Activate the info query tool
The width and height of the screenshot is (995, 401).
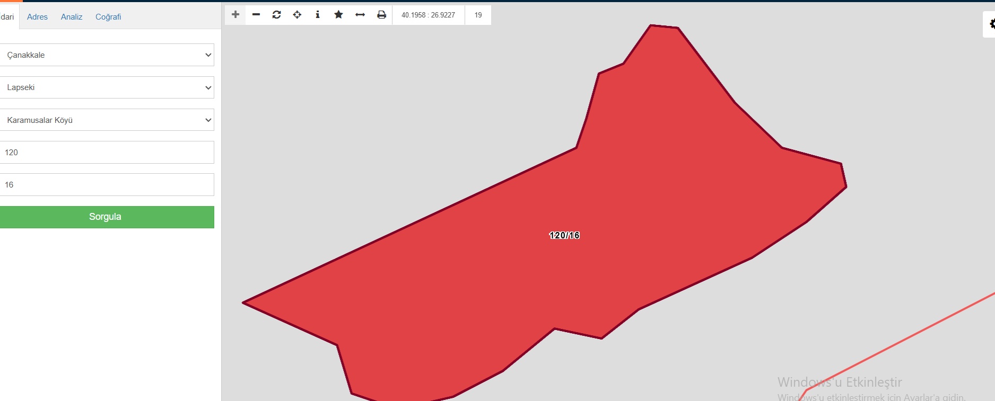point(318,15)
